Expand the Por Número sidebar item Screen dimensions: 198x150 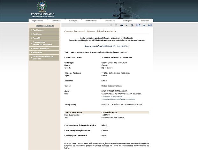tap(44, 30)
